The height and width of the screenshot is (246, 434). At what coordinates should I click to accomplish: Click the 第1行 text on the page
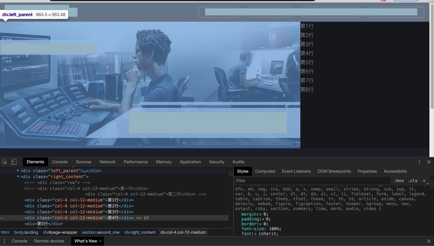pyautogui.click(x=307, y=26)
